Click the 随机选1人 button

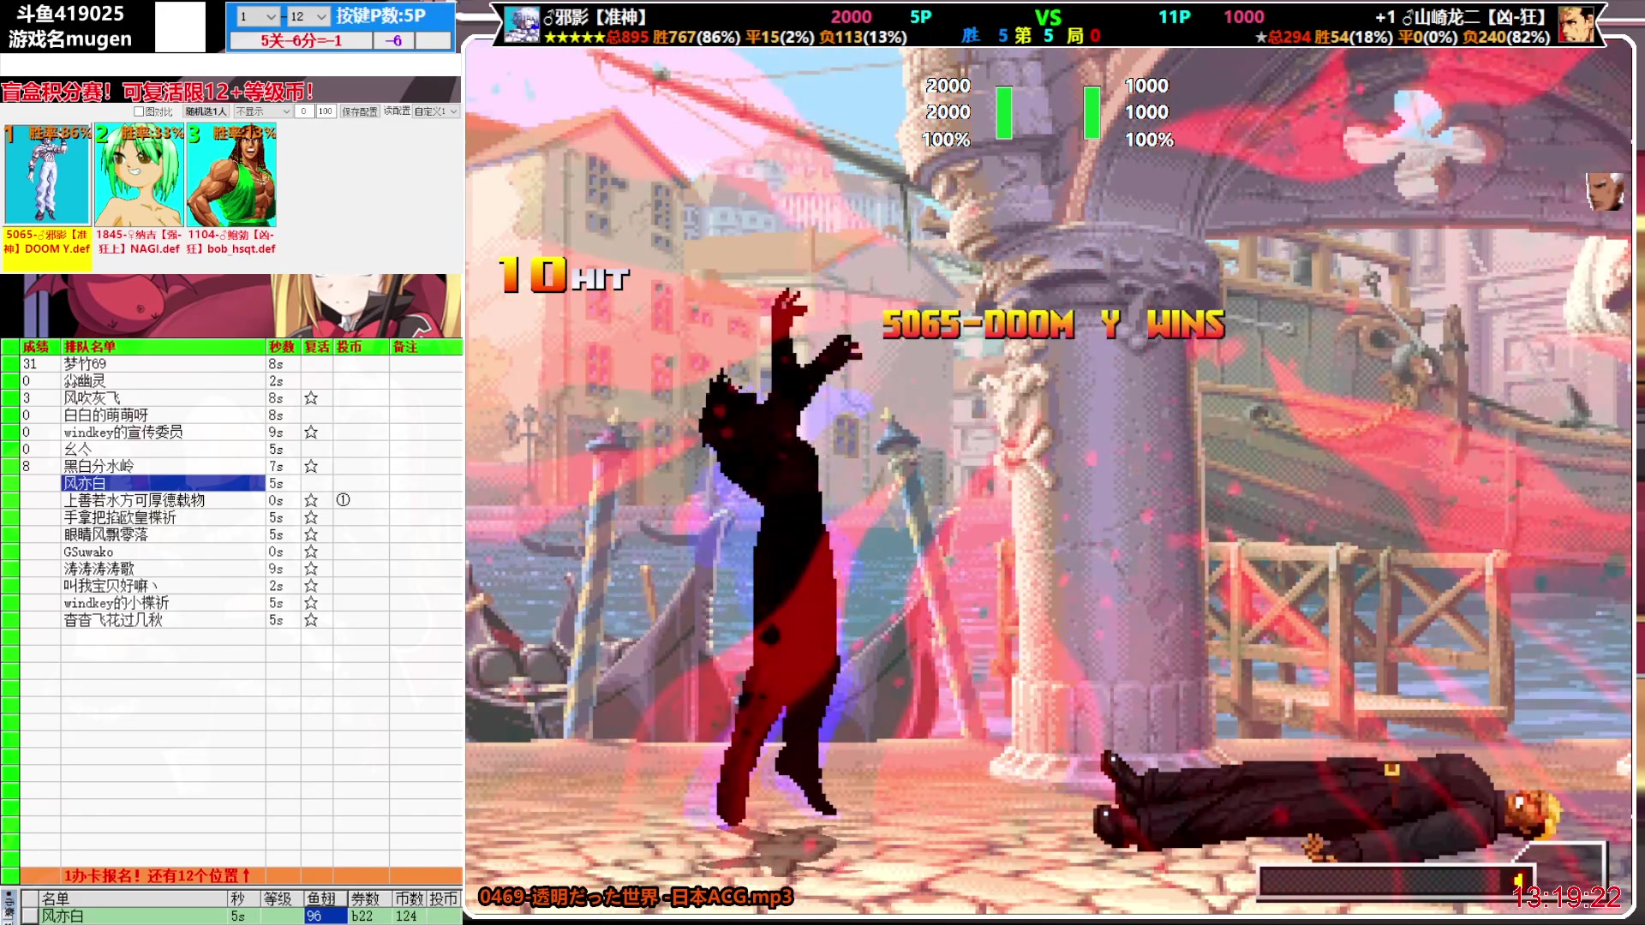coord(206,111)
